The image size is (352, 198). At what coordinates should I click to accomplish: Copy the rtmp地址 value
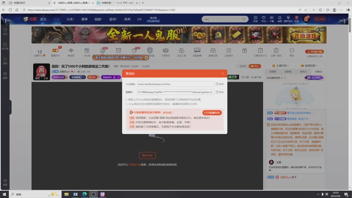(220, 84)
